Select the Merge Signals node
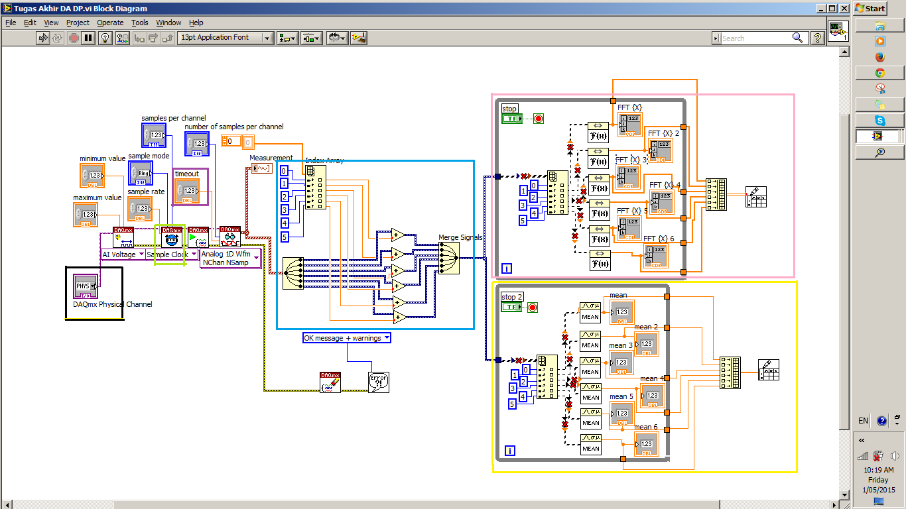This screenshot has height=509, width=906. (x=449, y=258)
